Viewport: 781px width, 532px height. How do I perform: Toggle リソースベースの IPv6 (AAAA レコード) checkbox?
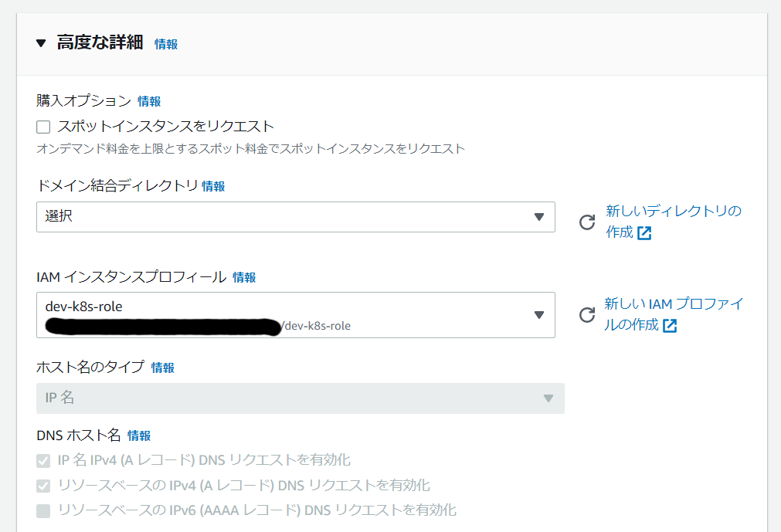tap(43, 510)
